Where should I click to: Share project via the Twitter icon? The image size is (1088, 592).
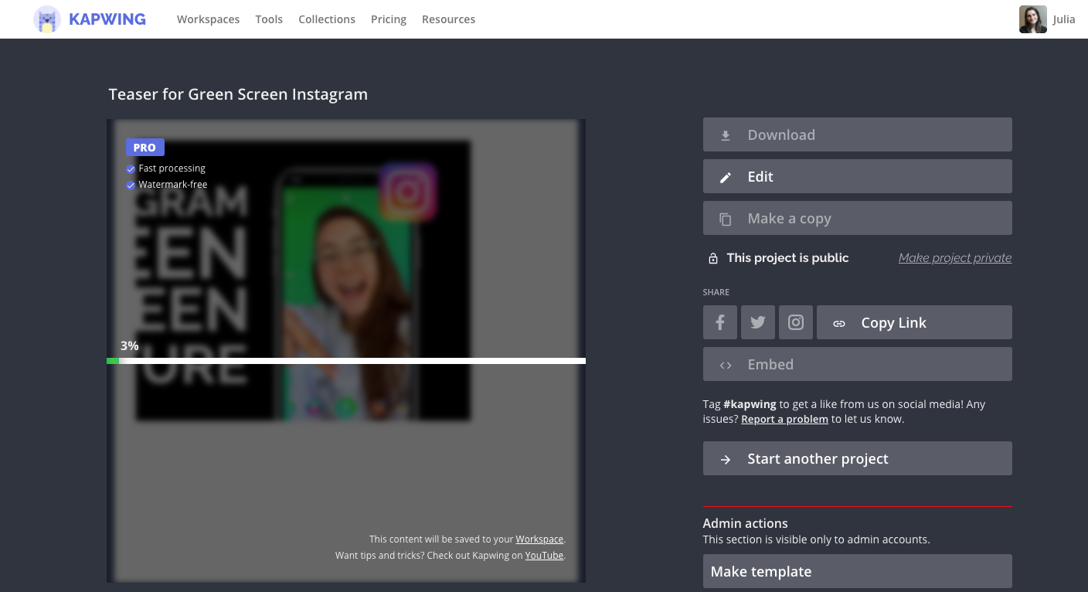pos(757,322)
